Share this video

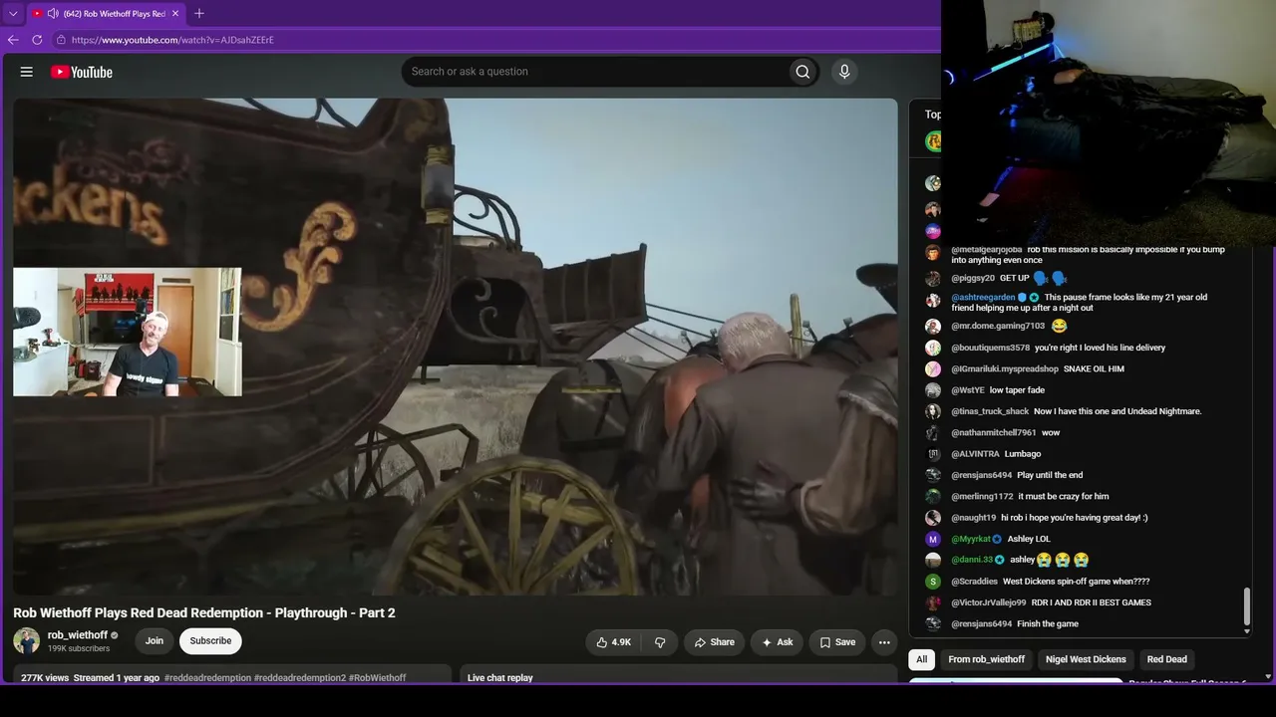coord(715,642)
